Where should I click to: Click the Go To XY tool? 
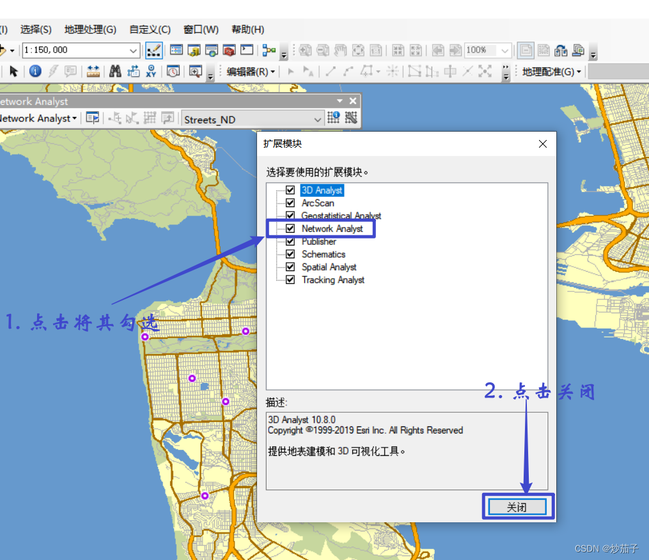point(152,71)
